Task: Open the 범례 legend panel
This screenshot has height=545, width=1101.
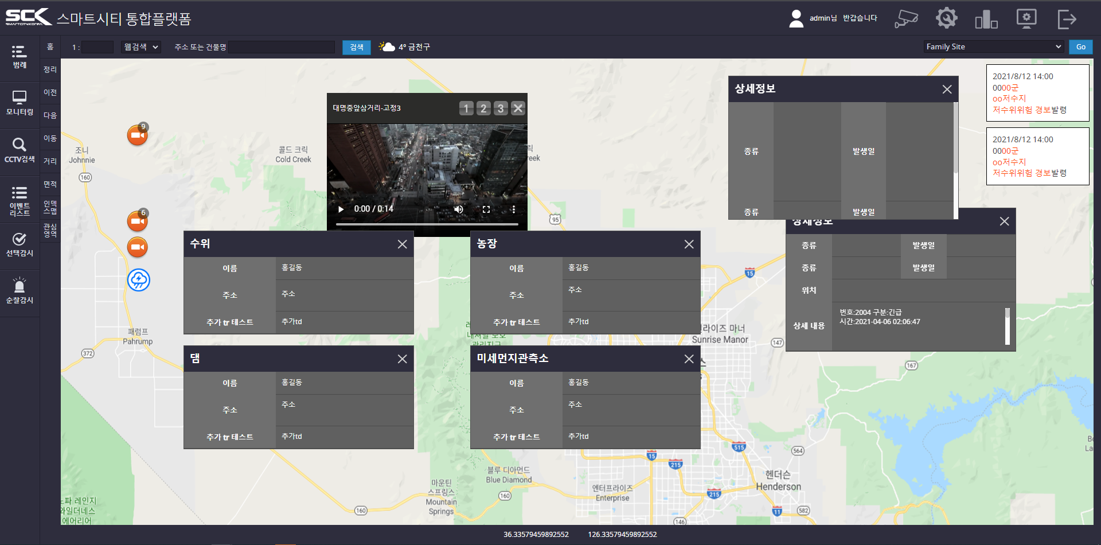Action: click(19, 57)
